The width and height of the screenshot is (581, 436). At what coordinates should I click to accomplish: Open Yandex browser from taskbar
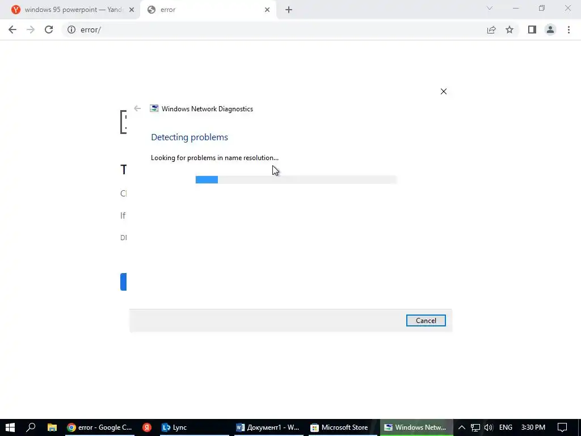coord(147,427)
